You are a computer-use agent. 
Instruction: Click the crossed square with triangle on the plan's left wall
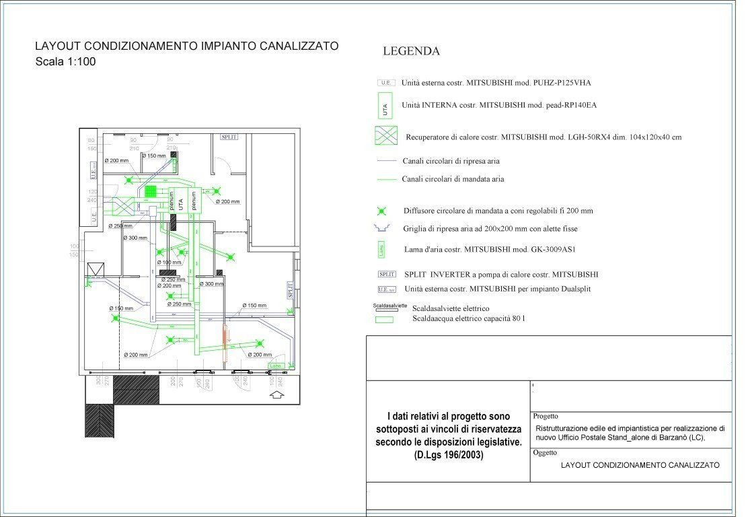(x=96, y=270)
